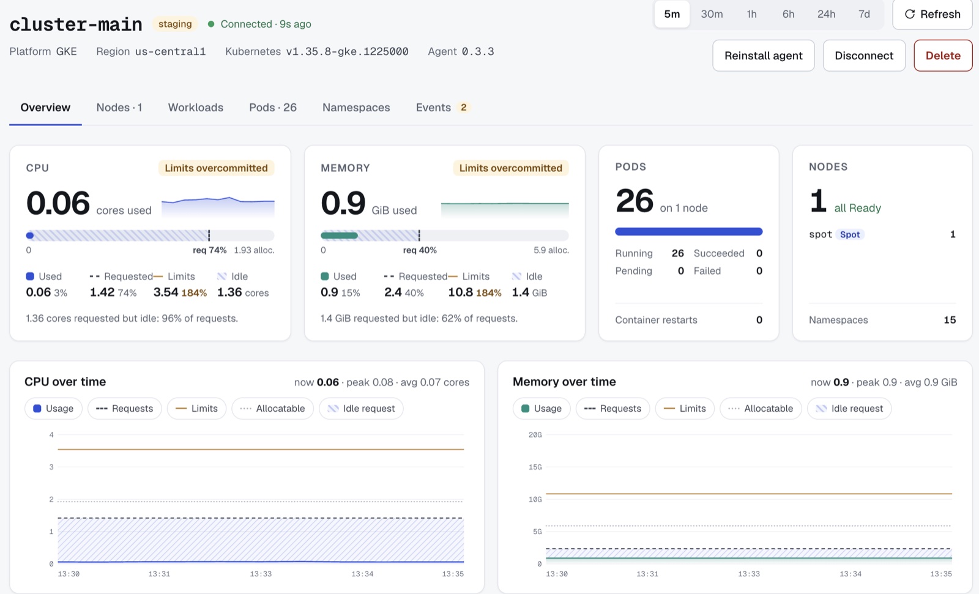
Task: Click the Spot badge in Nodes card
Action: [x=850, y=235]
